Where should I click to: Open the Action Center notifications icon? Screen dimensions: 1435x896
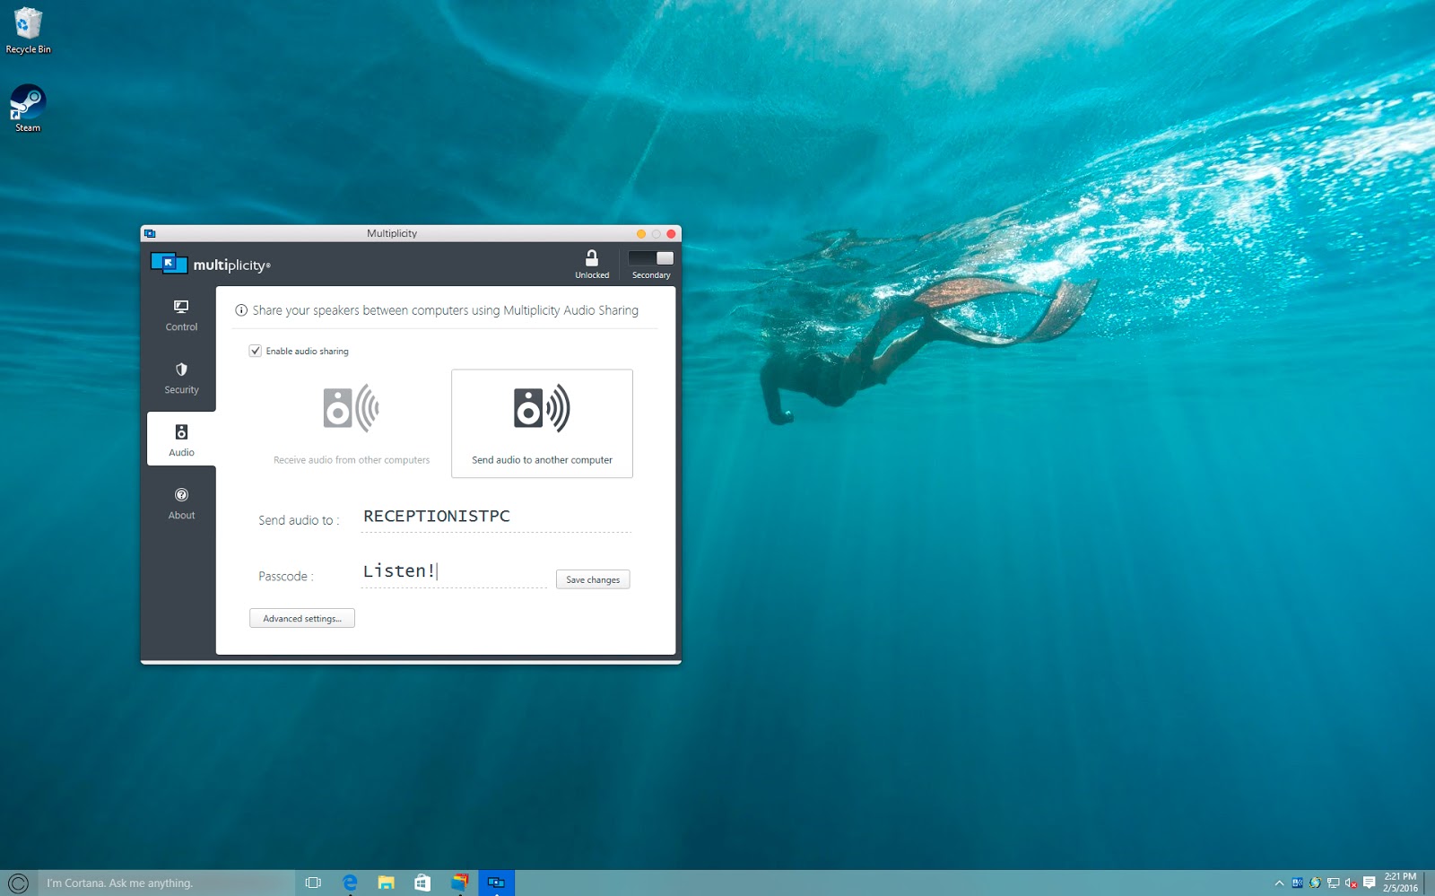1369,883
